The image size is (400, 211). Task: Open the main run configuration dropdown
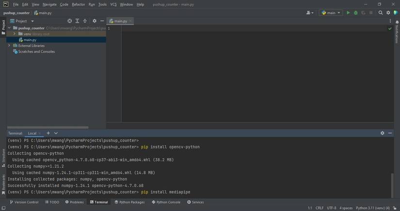(x=331, y=13)
